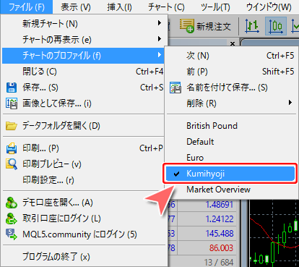Select the bar chart toolbar icon
Viewport: 299px width, 267px height.
pos(251,26)
